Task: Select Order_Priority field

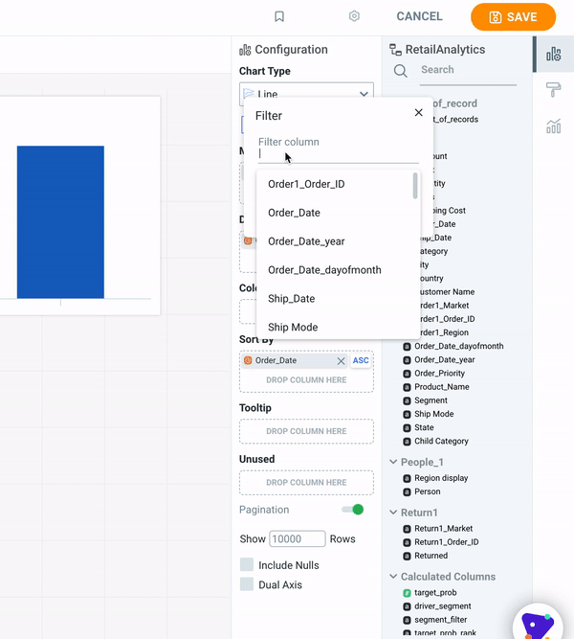Action: [x=440, y=374]
